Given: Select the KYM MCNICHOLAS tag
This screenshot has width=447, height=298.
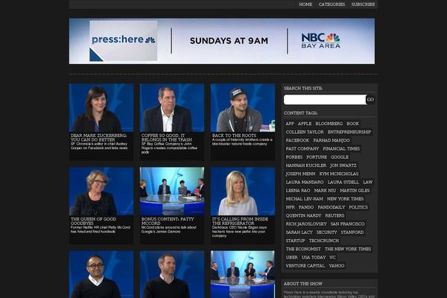Looking at the screenshot, I should click(x=339, y=174).
